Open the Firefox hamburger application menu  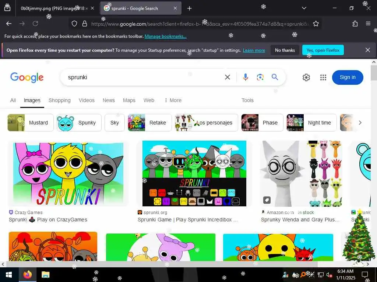point(368,23)
